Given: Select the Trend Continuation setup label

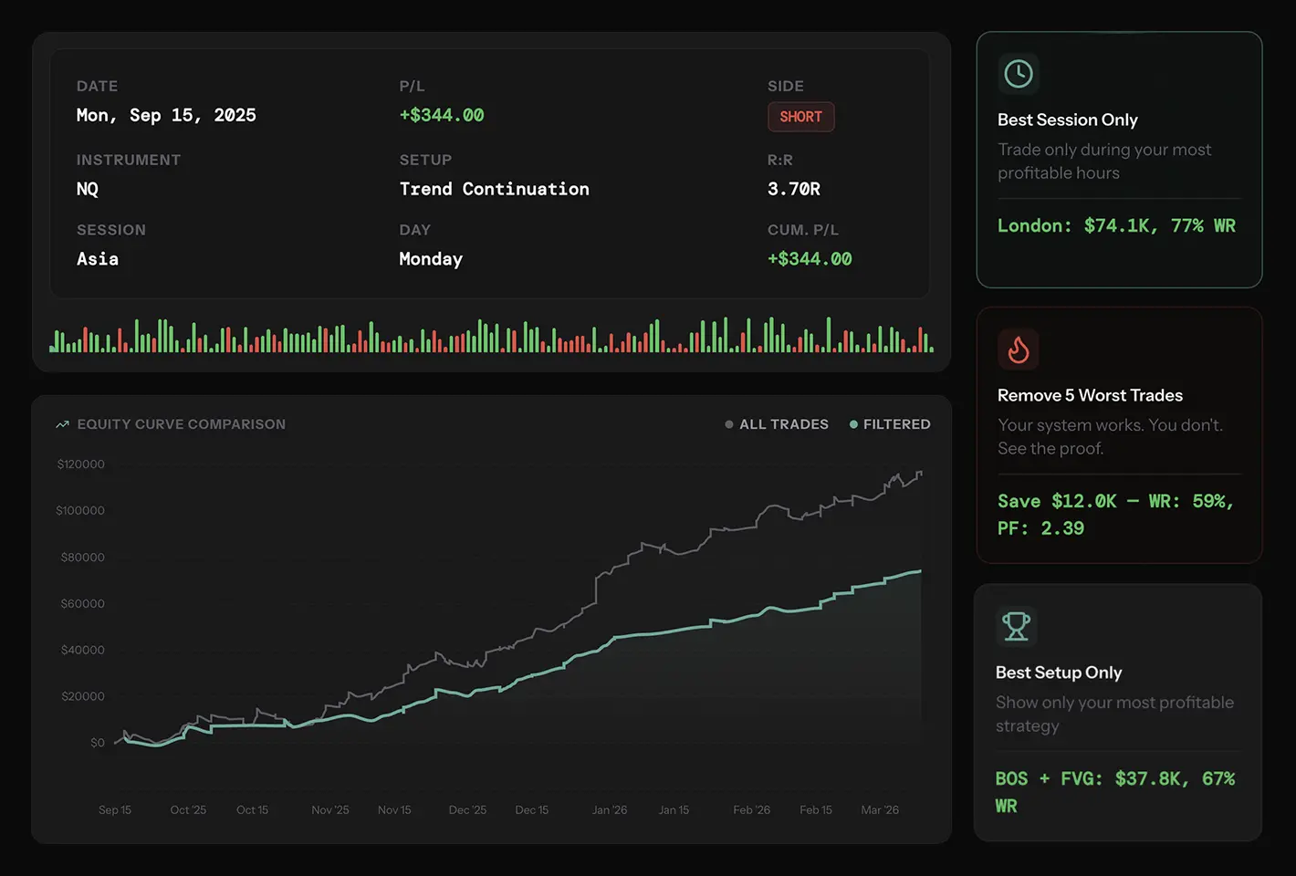Looking at the screenshot, I should point(494,189).
